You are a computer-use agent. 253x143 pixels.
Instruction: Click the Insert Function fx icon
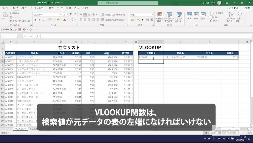click(37, 36)
